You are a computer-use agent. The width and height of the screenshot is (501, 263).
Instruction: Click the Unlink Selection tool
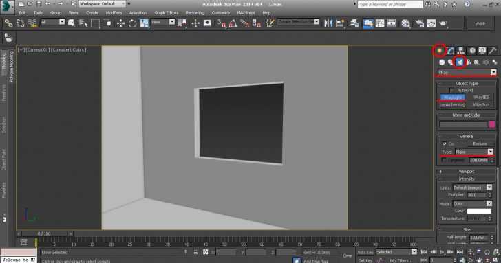coord(20,23)
